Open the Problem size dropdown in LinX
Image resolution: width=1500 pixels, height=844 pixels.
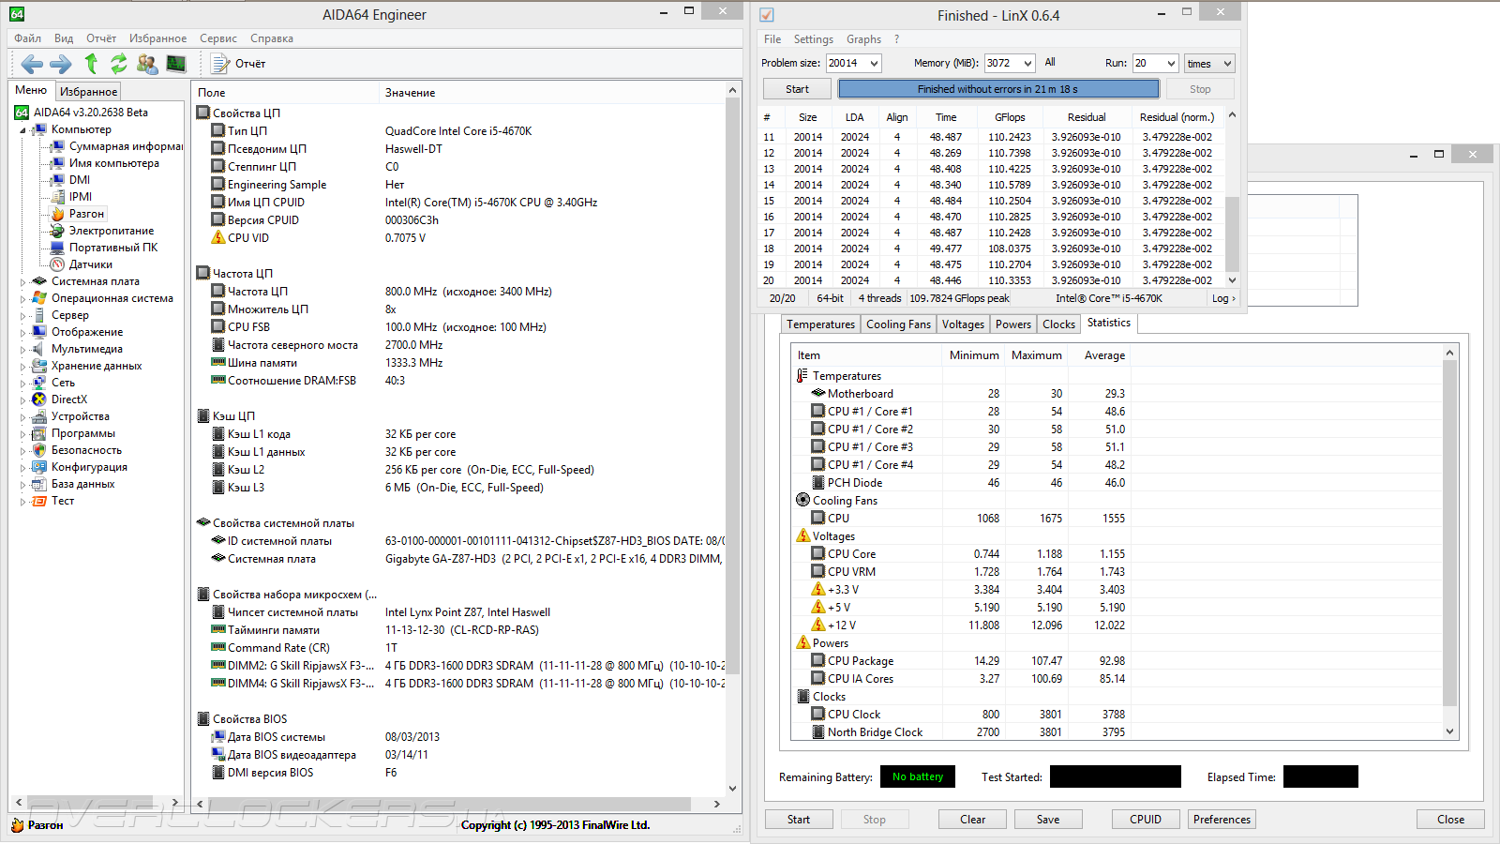click(874, 64)
